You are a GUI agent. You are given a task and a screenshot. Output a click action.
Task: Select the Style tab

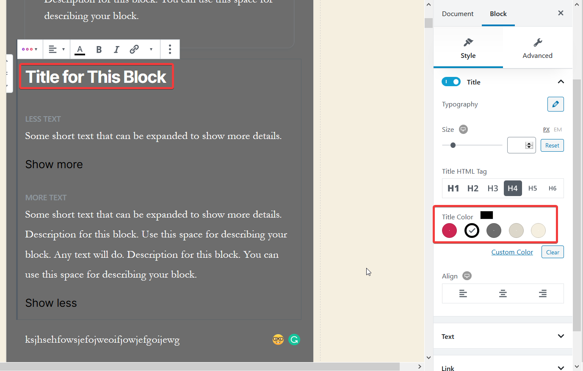pyautogui.click(x=468, y=48)
